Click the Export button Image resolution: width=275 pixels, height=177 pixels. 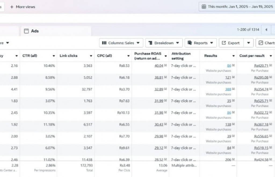(x=231, y=43)
